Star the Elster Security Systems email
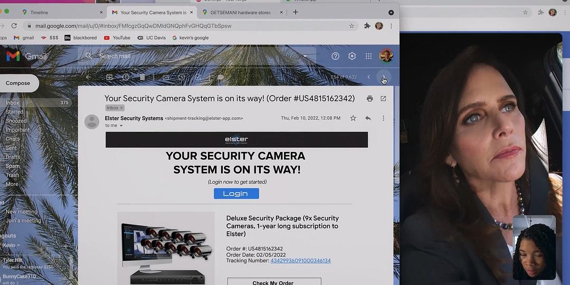The image size is (570, 285). [x=353, y=118]
